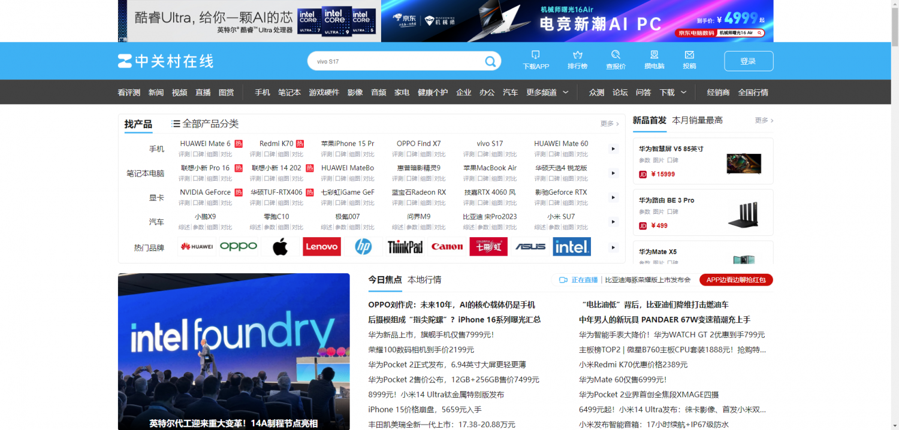Open the 华为路由 BE 3 Pro router image
Screen dimensions: 899x430
pyautogui.click(x=744, y=214)
